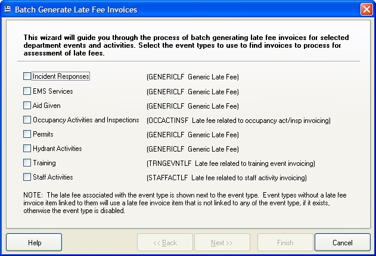This screenshot has height=256, width=376.
Task: Close the Batch Generate Late Fee dialog
Action: (x=366, y=10)
